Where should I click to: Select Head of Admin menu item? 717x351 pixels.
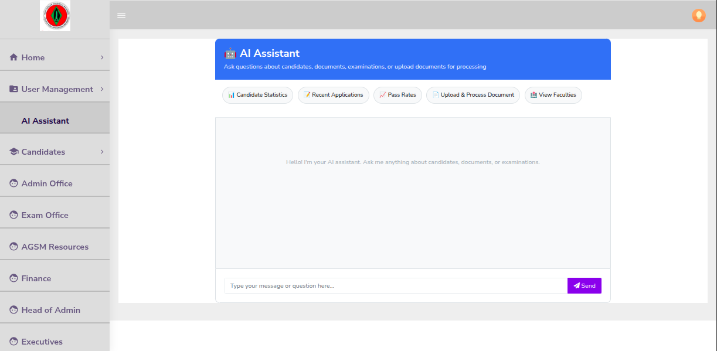point(50,310)
